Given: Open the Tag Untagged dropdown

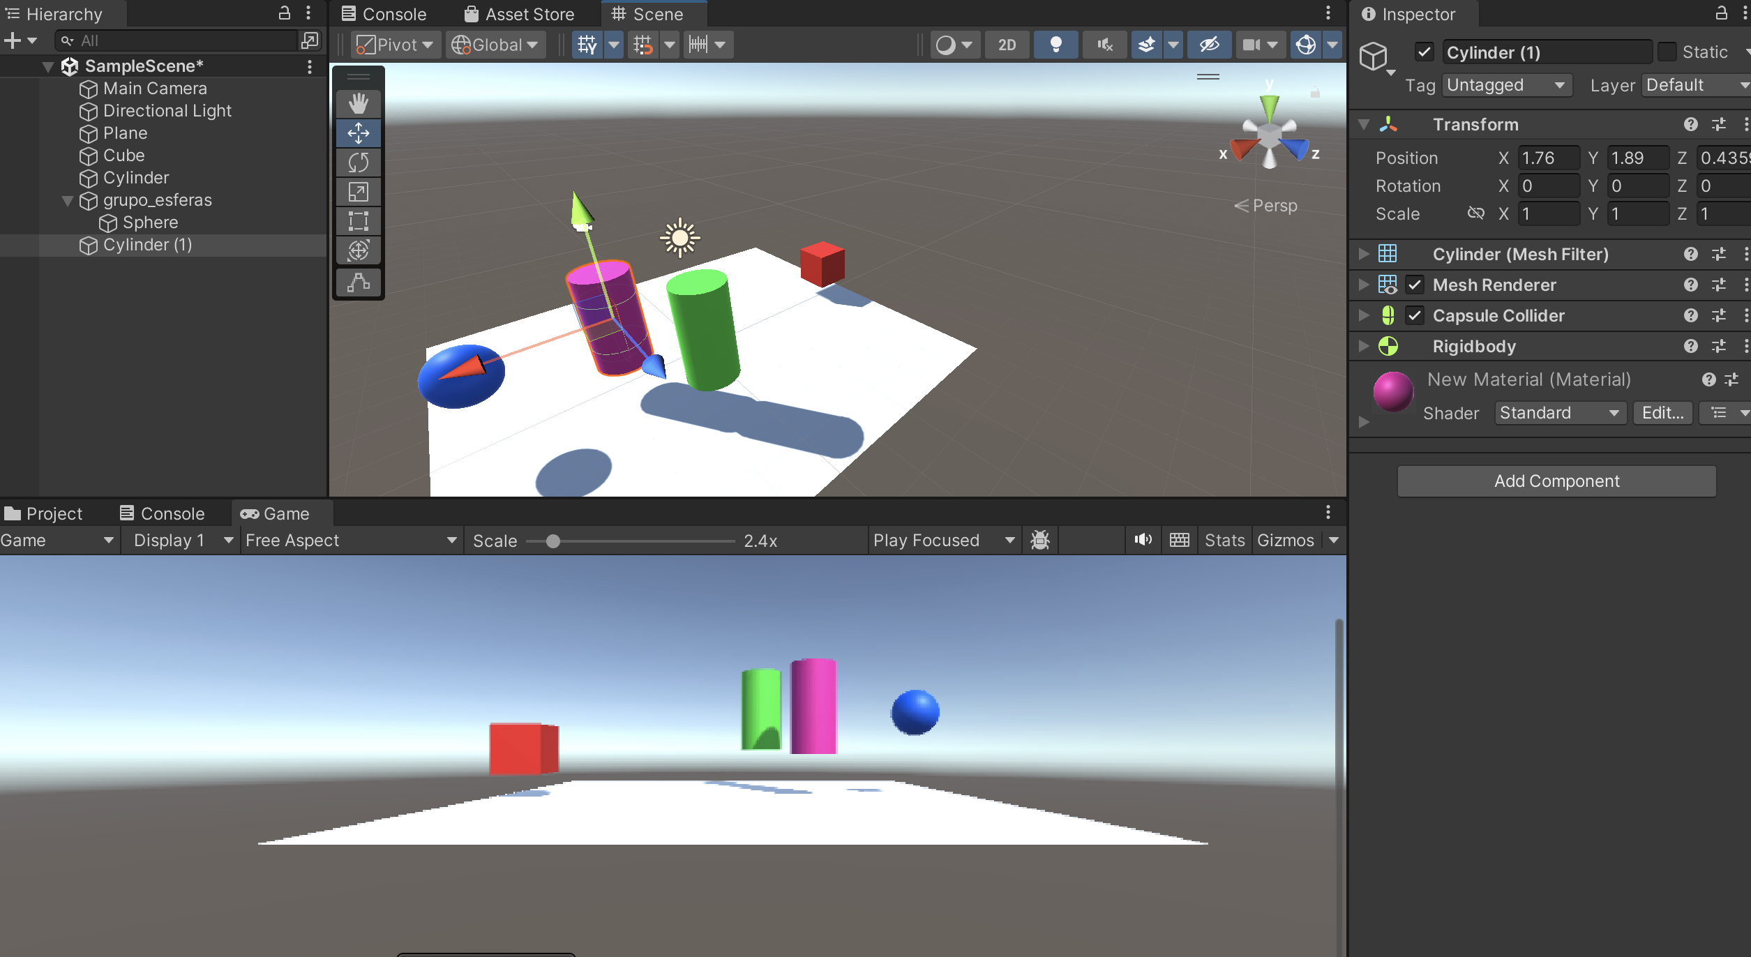Looking at the screenshot, I should pyautogui.click(x=1506, y=85).
